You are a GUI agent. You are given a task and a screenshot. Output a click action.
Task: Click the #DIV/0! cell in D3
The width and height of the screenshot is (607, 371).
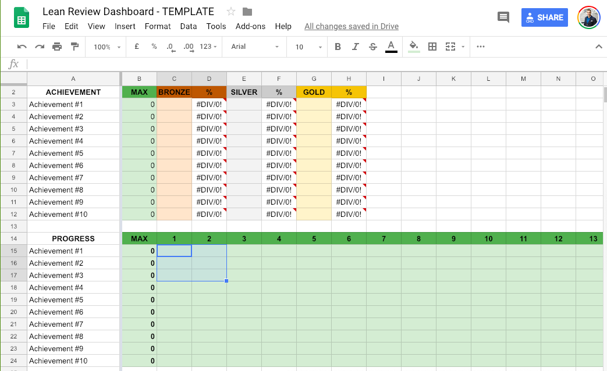point(209,105)
